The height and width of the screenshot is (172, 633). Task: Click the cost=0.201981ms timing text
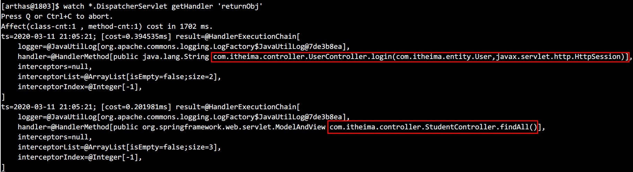click(x=137, y=107)
